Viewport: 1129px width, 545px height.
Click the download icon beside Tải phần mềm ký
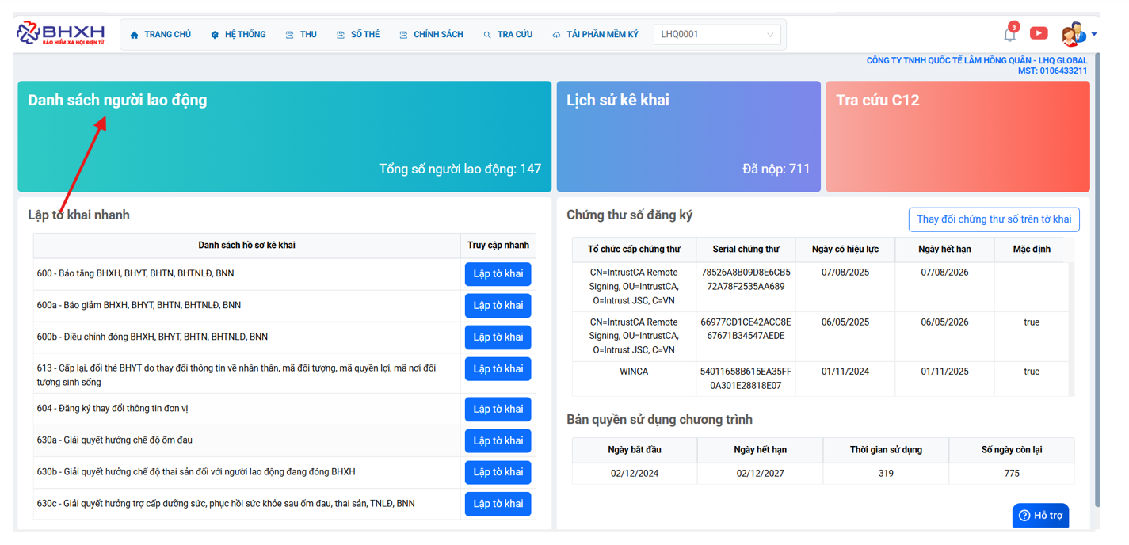[556, 35]
